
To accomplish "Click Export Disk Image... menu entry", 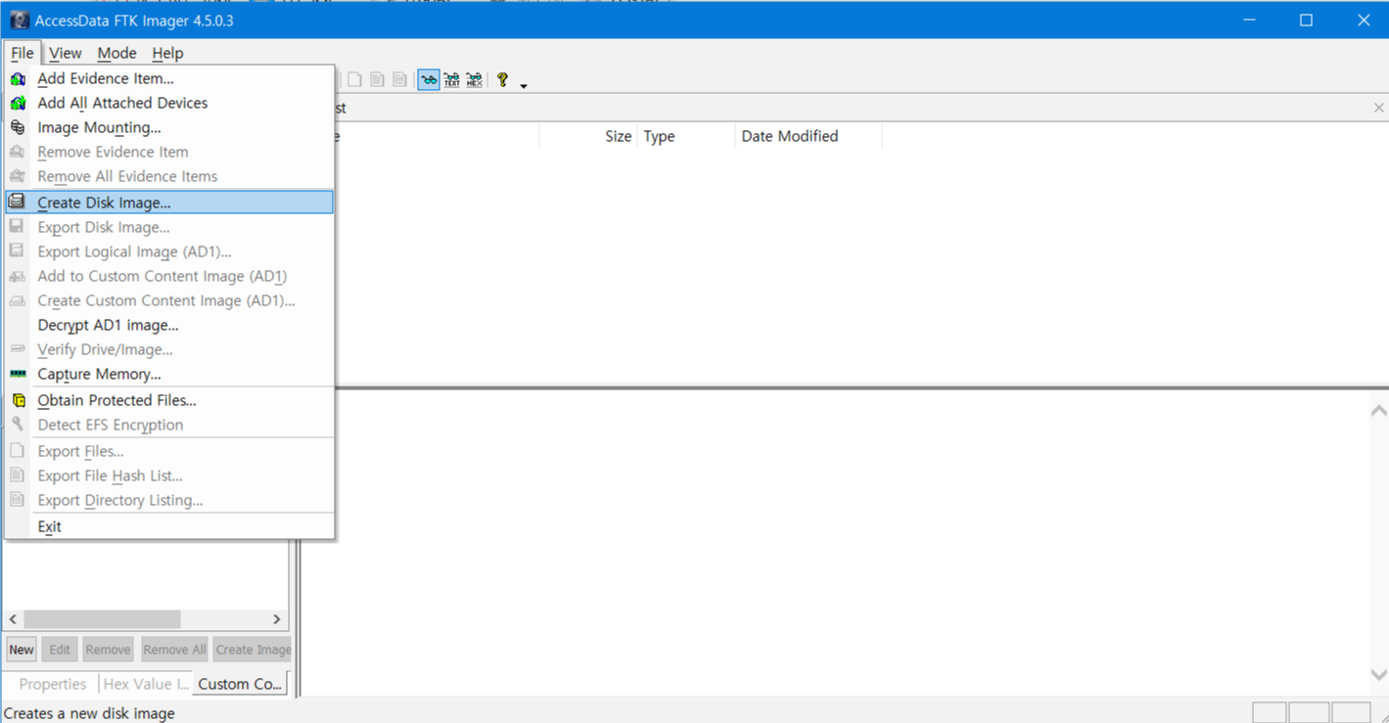I will [x=169, y=227].
